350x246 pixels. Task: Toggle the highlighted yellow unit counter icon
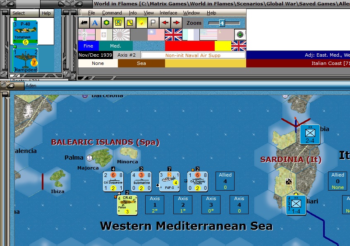(118, 23)
